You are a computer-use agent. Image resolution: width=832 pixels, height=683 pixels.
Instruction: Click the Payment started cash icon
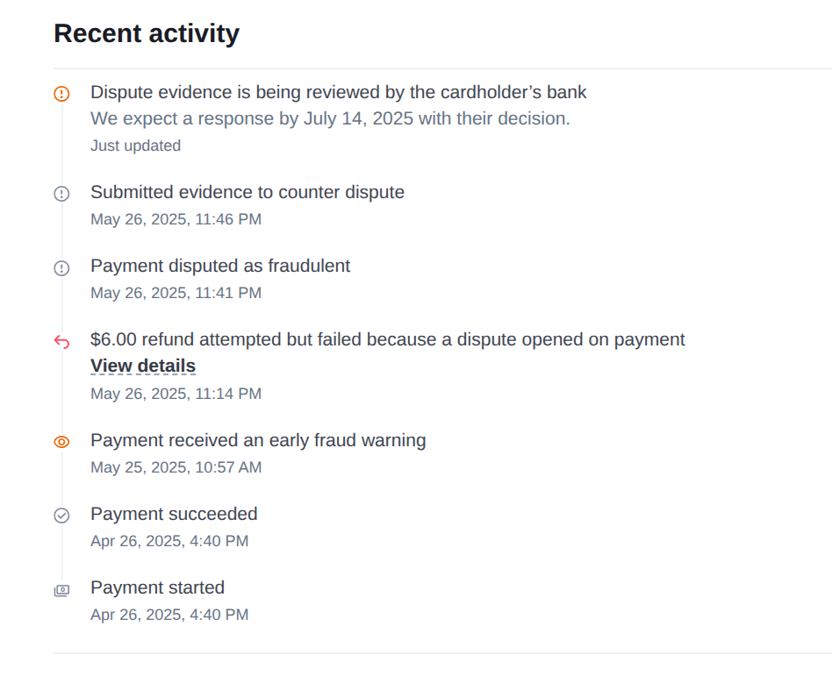pyautogui.click(x=61, y=590)
